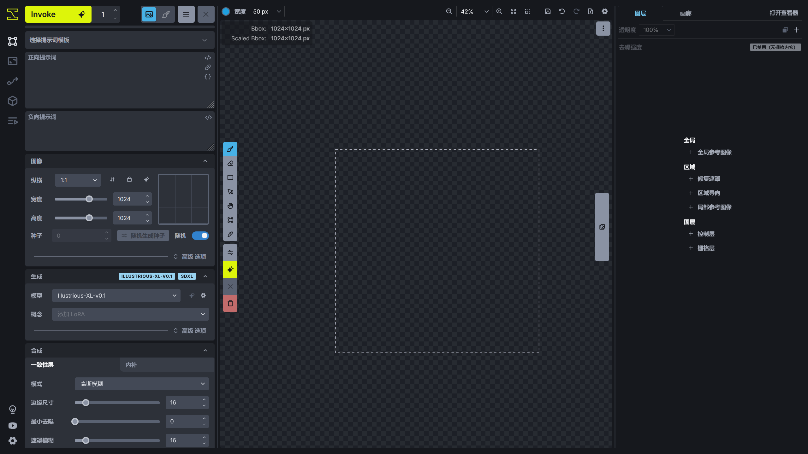Pick the eyedropper Color Picker tool
The height and width of the screenshot is (454, 808).
(230, 234)
